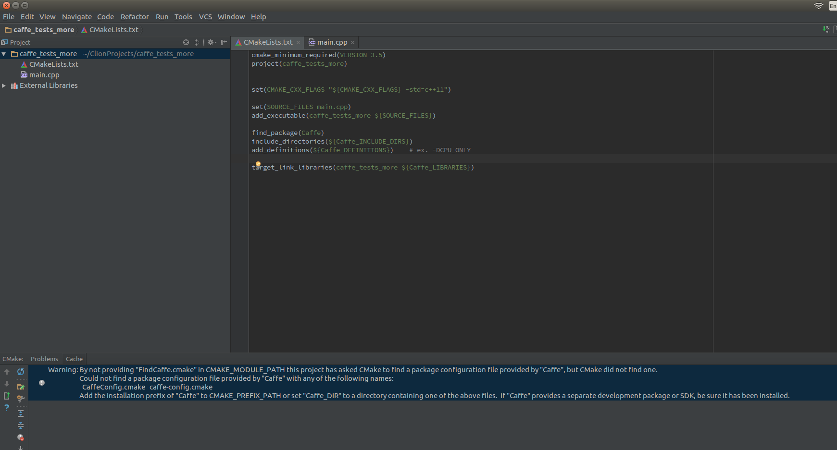Click the set(CMAKE_CXX_FLAGS ...) line
The width and height of the screenshot is (837, 450).
tap(351, 90)
